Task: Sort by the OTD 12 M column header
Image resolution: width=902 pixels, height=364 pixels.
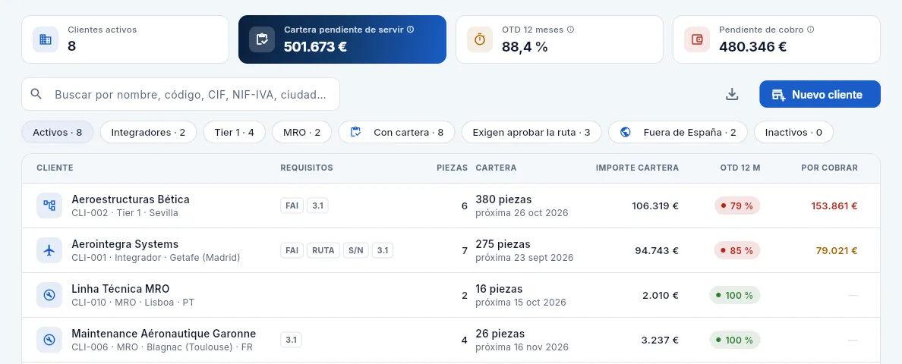Action: [x=740, y=168]
